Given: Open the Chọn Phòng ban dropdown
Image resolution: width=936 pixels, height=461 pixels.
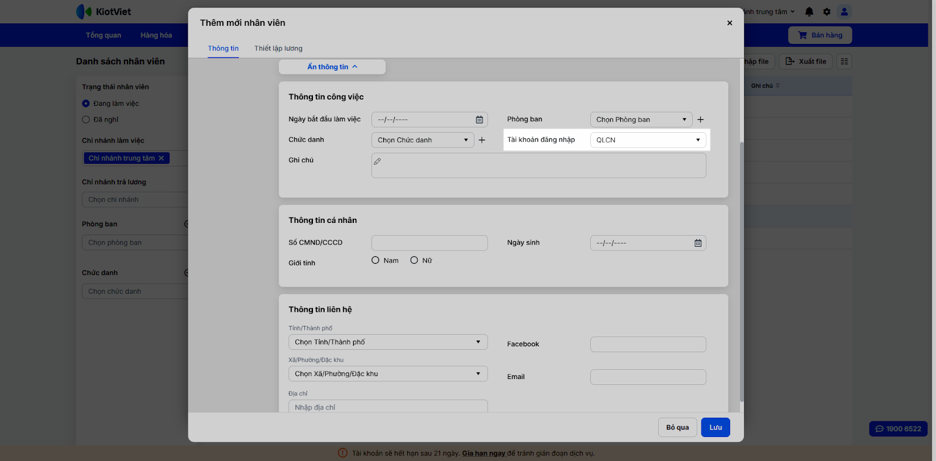Looking at the screenshot, I should tap(641, 120).
